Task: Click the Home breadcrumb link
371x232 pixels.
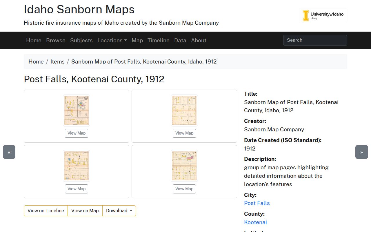Action: pyautogui.click(x=36, y=61)
